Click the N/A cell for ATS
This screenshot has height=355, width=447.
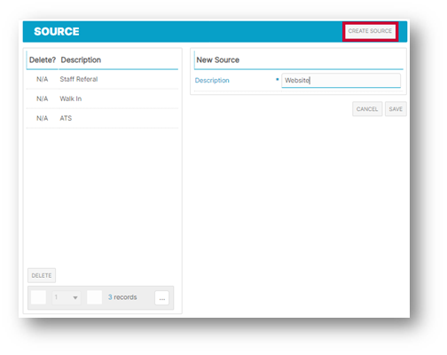pyautogui.click(x=43, y=118)
